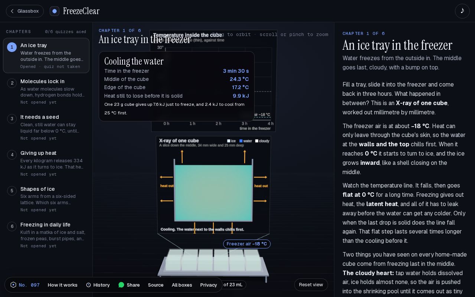Click the cloudy legend swatch
This screenshot has width=475, height=297.
point(256,141)
